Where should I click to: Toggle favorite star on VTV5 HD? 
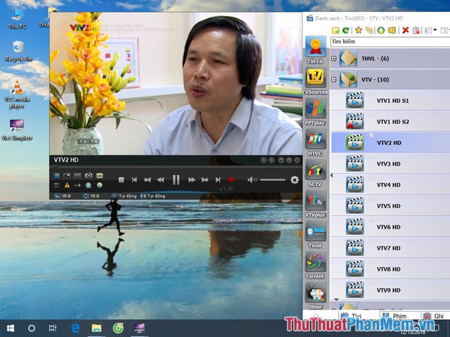[x=372, y=198]
